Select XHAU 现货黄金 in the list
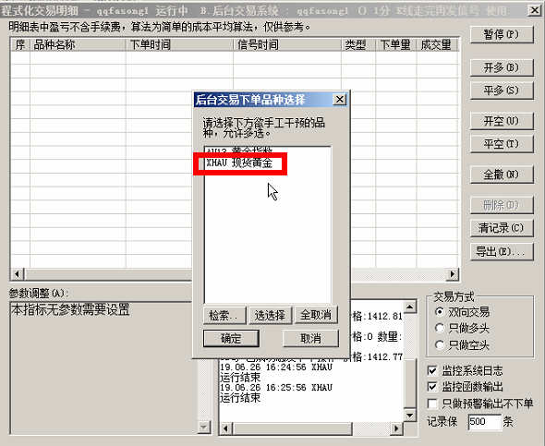Screen dimensions: 545x446 pos(268,163)
